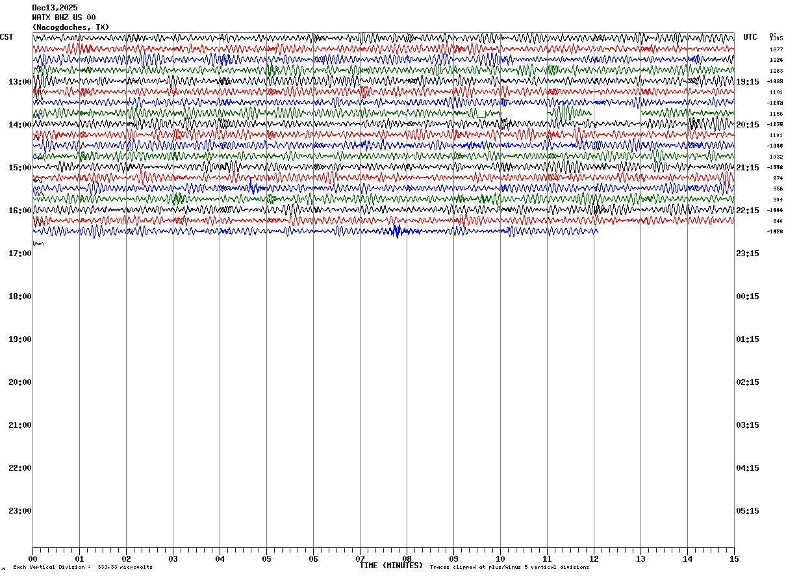Click the DC offset value 840
This screenshot has height=576, width=786.
778,221
